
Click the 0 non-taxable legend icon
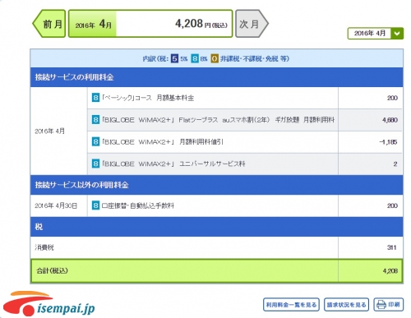(215, 58)
